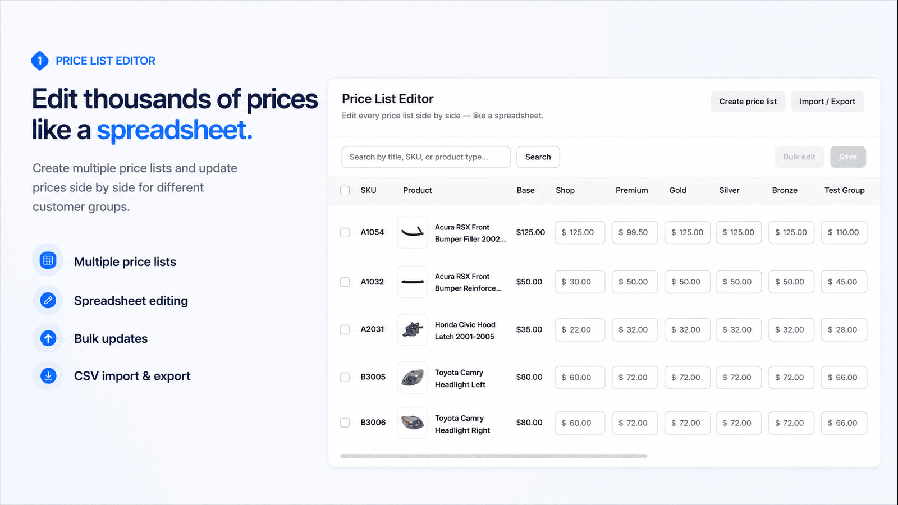
Task: Click the horizontal scrollbar below the table
Action: coord(494,456)
